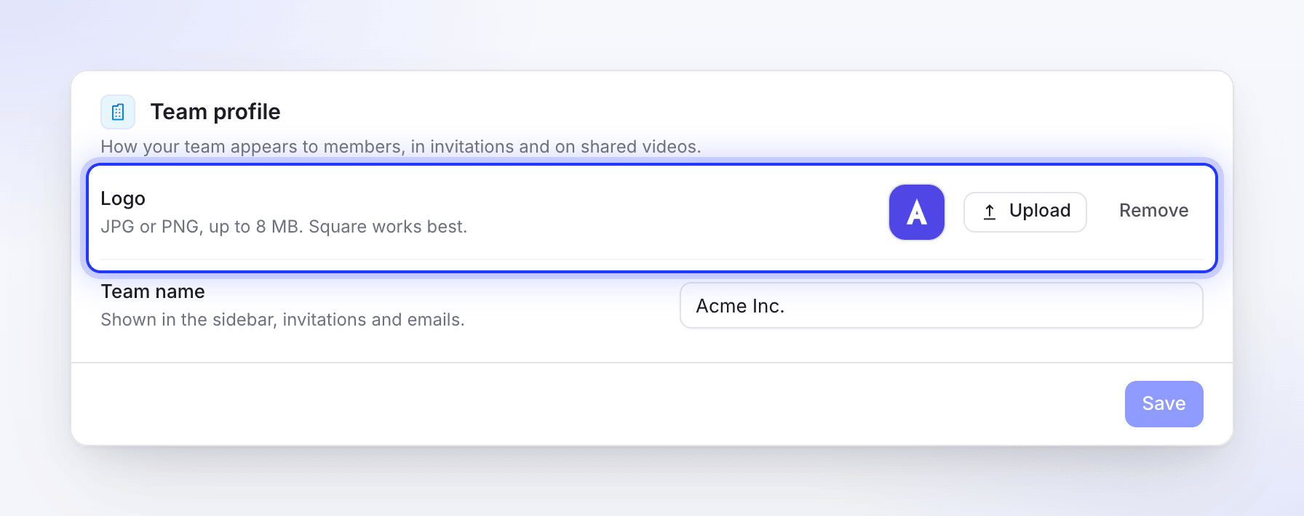Click the Team name input field

(x=942, y=305)
